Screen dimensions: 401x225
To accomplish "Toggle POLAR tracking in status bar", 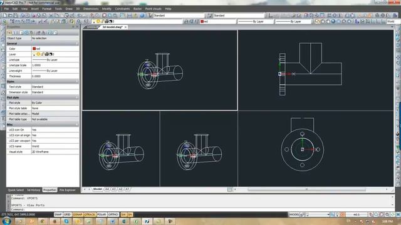I will (x=102, y=214).
